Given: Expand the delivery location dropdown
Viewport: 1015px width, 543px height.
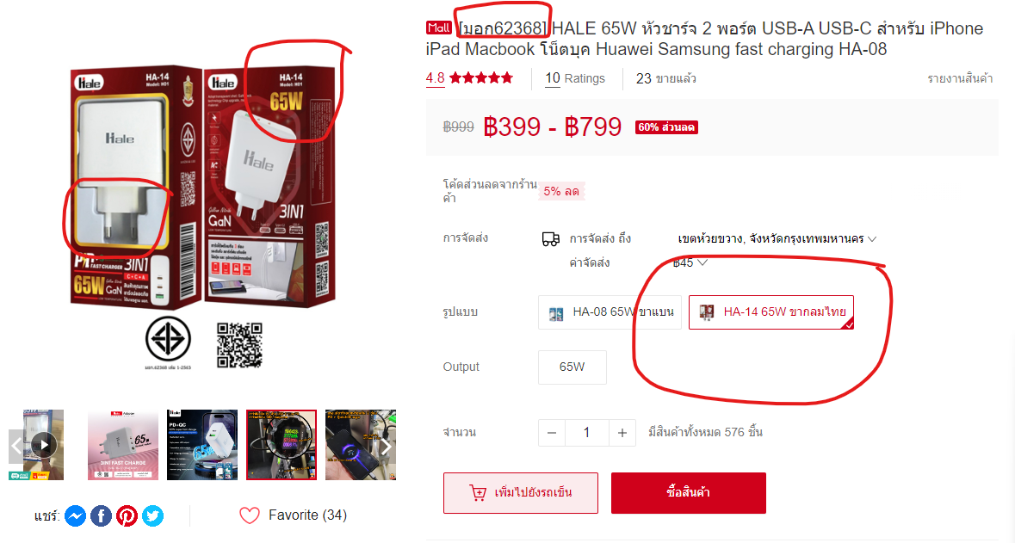Looking at the screenshot, I should [777, 239].
